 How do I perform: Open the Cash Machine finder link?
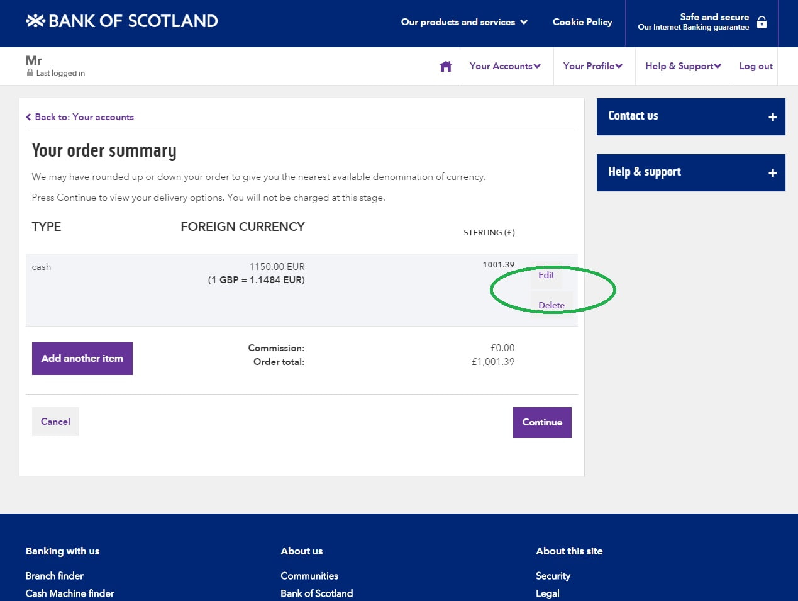(70, 593)
